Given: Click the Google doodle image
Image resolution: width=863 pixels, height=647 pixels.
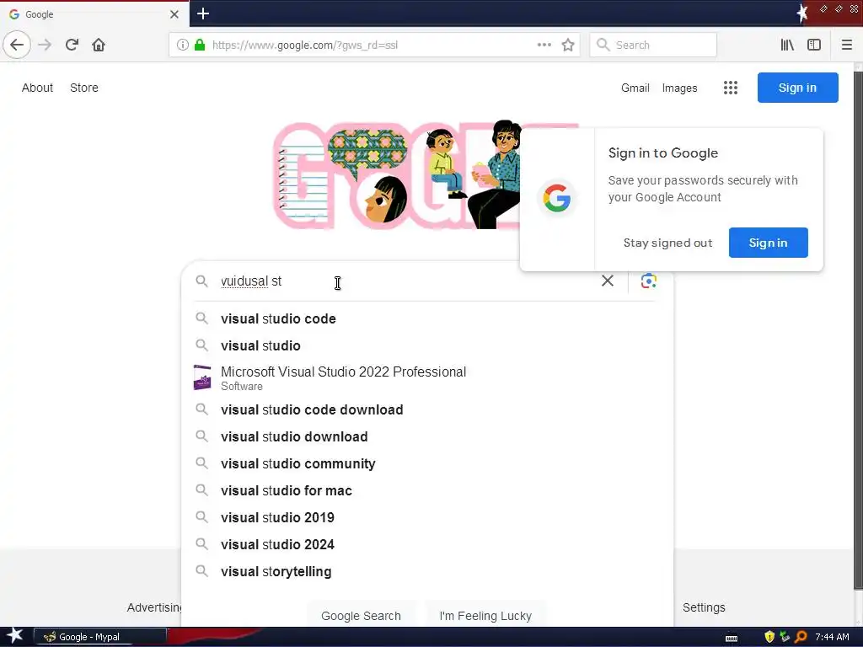Looking at the screenshot, I should coord(396,175).
